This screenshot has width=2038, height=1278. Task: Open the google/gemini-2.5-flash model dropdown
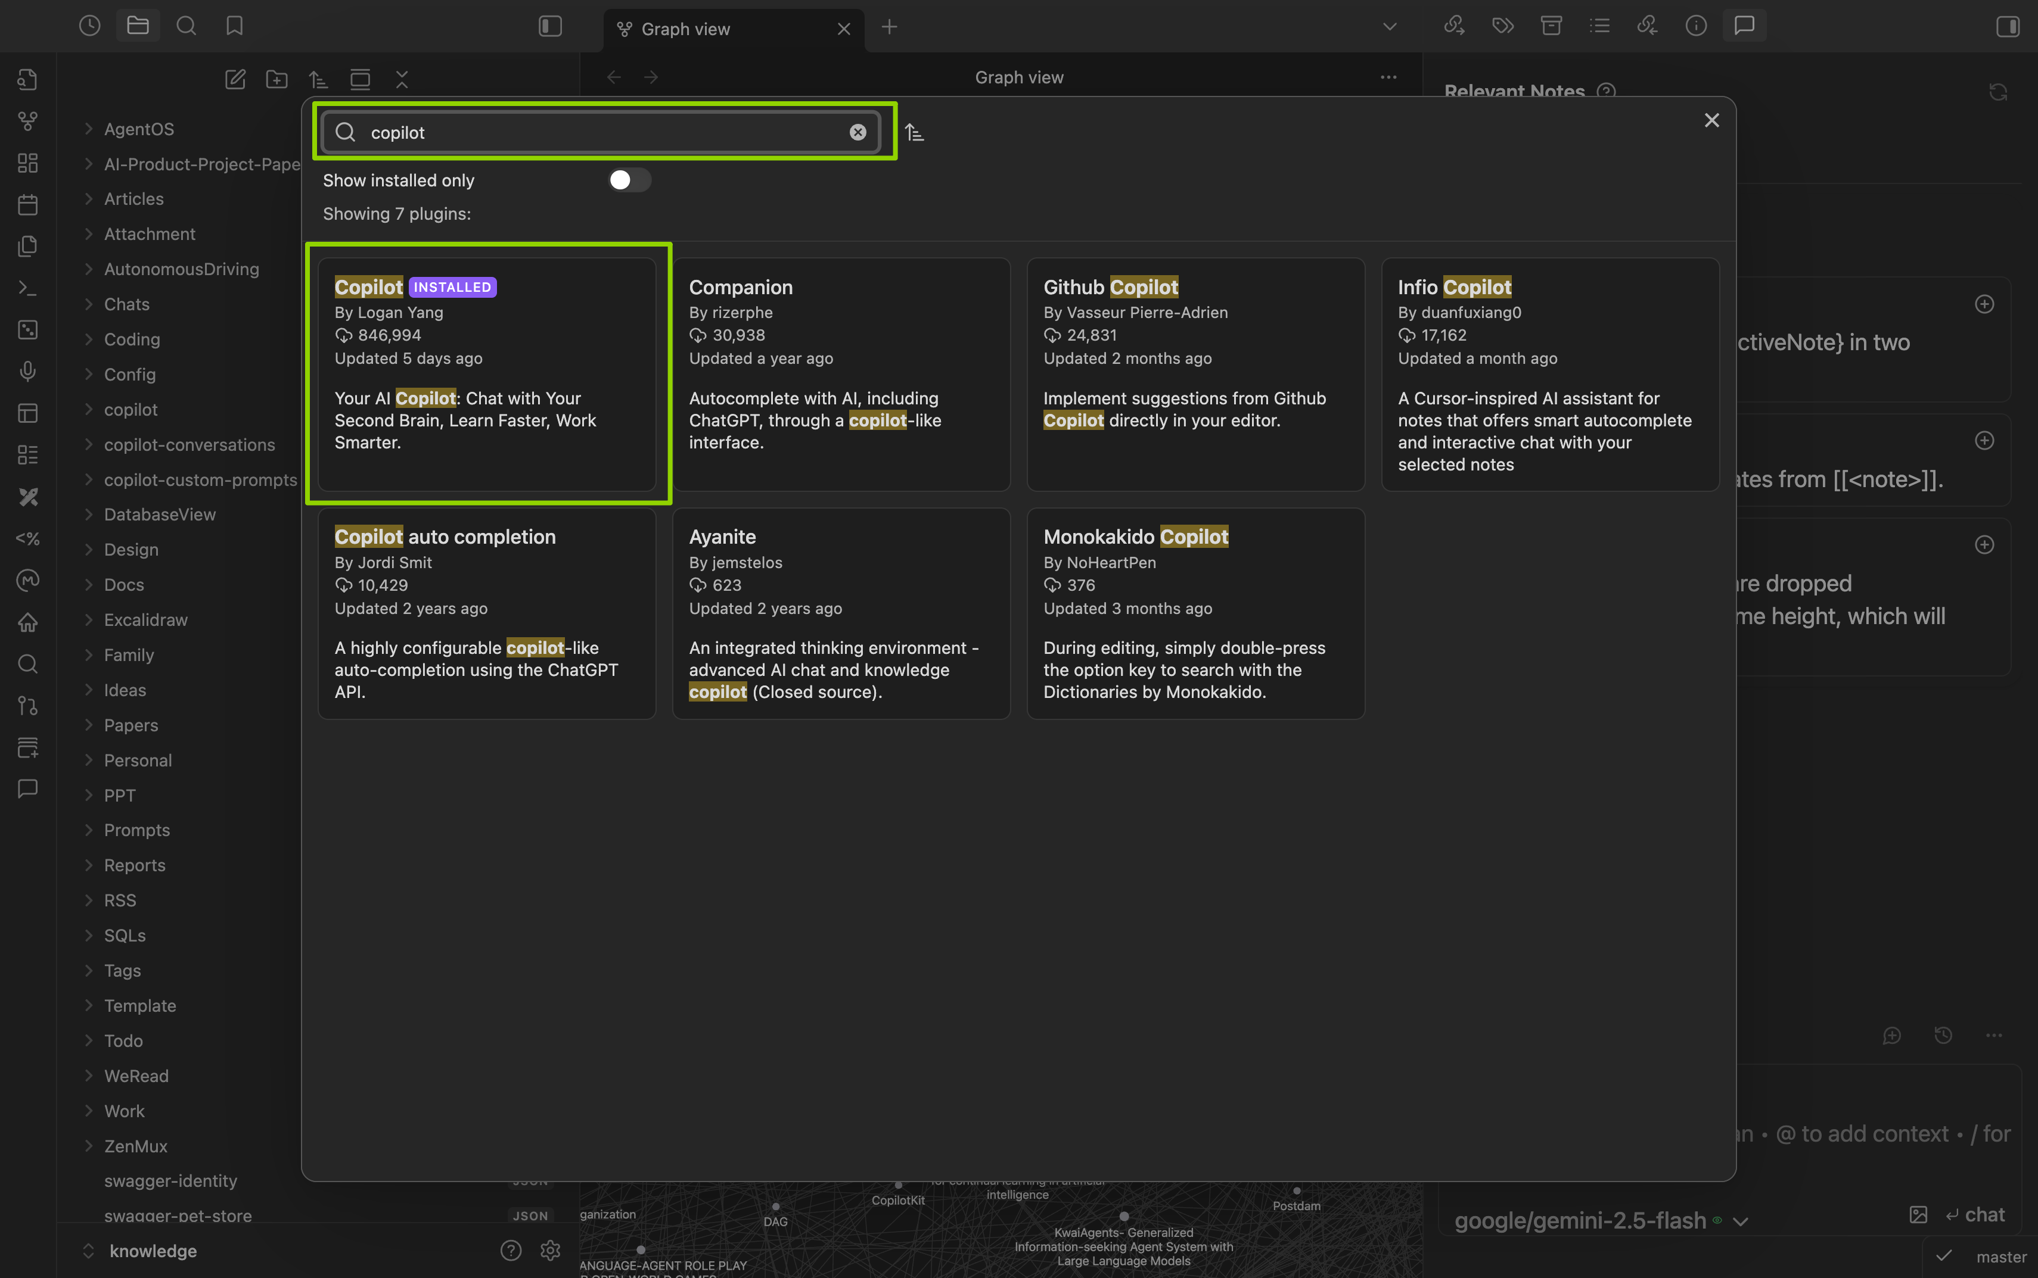[1601, 1220]
